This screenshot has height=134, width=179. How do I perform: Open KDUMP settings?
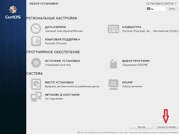(x=127, y=83)
